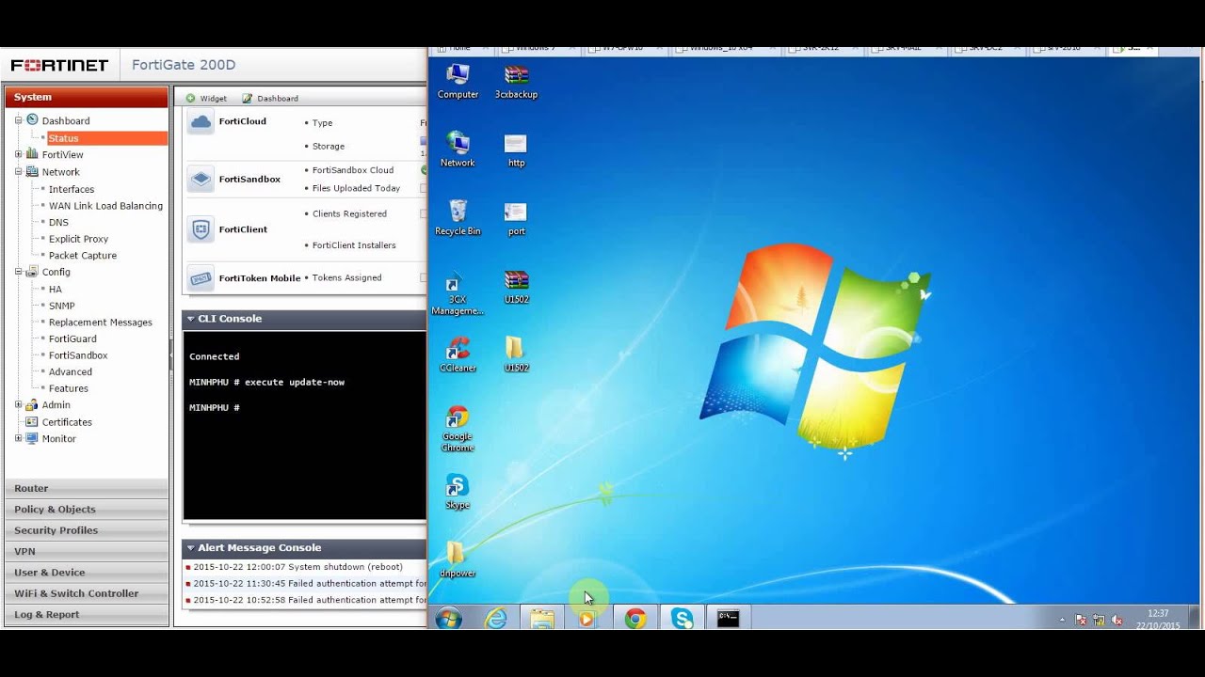The height and width of the screenshot is (677, 1205).
Task: Click the volume icon in system tray
Action: [1117, 620]
